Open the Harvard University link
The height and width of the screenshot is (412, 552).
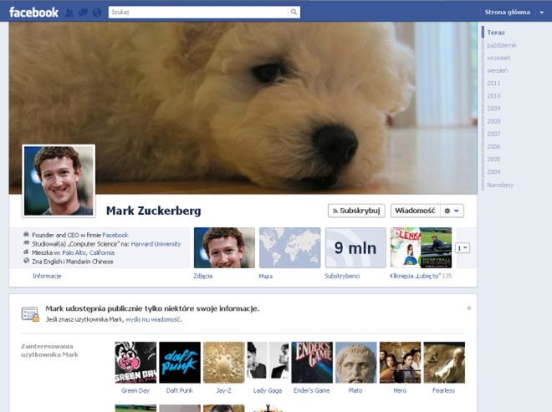pos(156,244)
